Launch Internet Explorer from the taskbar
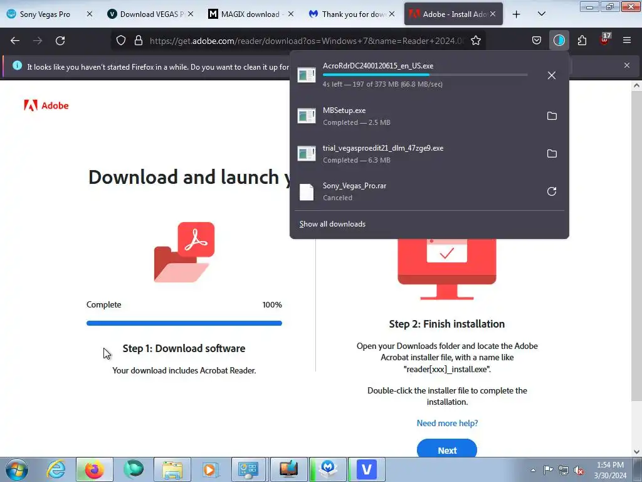The width and height of the screenshot is (642, 482). [56, 469]
